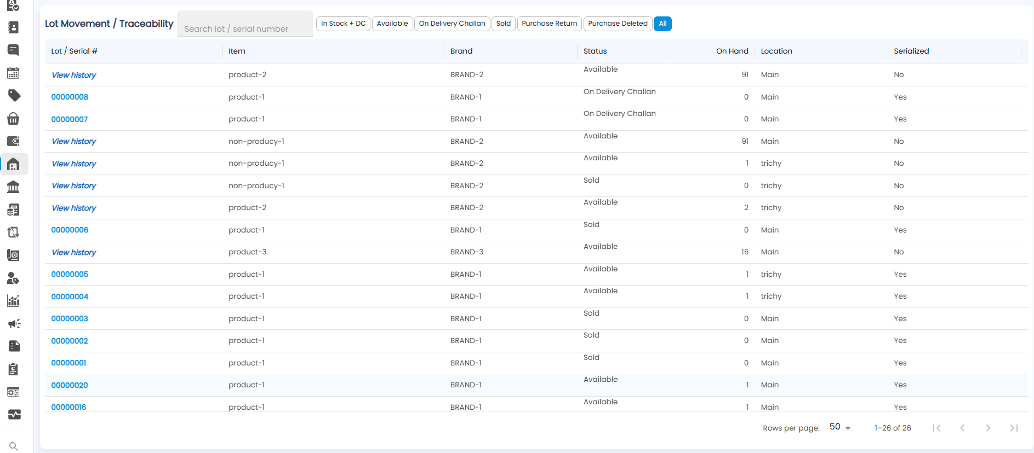
Task: View history for product-3 row
Action: pos(74,252)
